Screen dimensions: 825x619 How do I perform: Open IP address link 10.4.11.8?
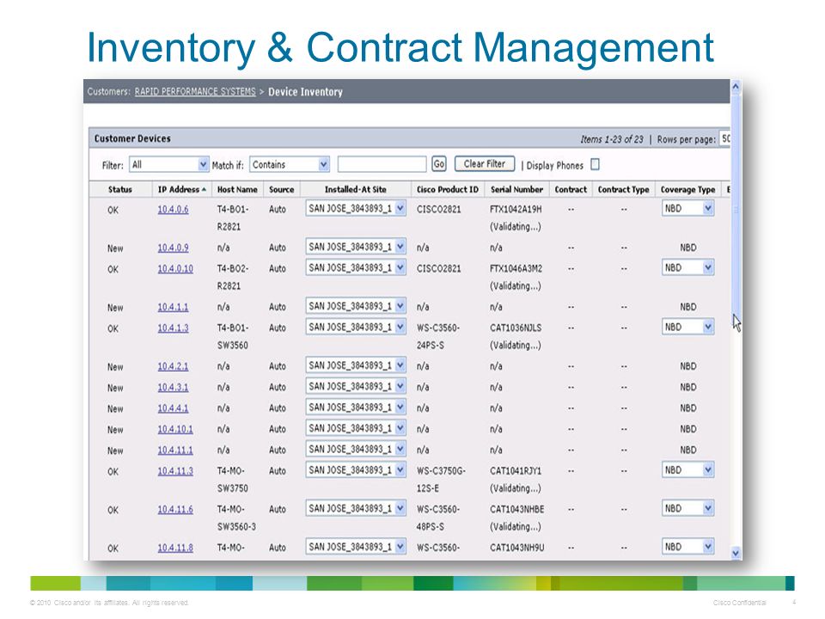click(x=175, y=548)
